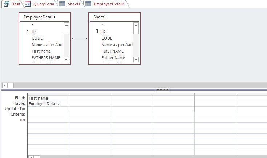Select the Sheet1 table title bar
Screen dimensions: 267x158
click(x=114, y=17)
